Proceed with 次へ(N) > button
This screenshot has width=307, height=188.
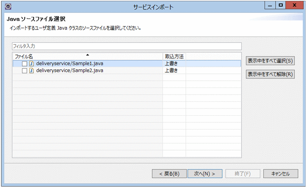(205, 174)
